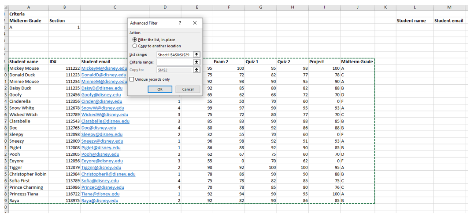
Task: Enable the Unique records only checkbox
Action: (132, 79)
